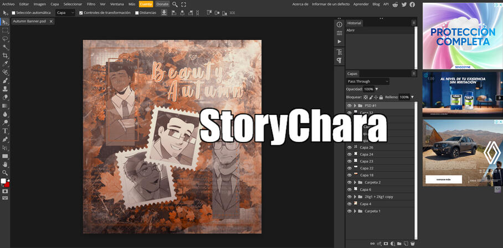
Task: Enable Selección automática checkbox
Action: coord(14,13)
